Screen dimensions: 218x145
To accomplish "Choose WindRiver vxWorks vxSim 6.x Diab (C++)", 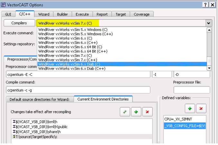I will 122,68.
